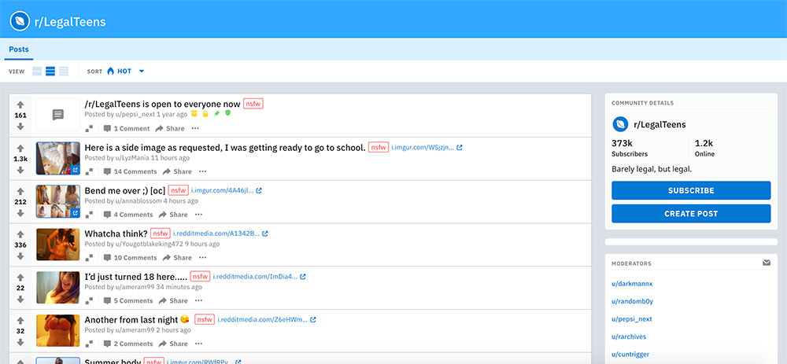Screen dimensions: 787x364
Task: Open the external link icon beside i.redditmedia.com/Z6eHWm
Action: coord(312,320)
